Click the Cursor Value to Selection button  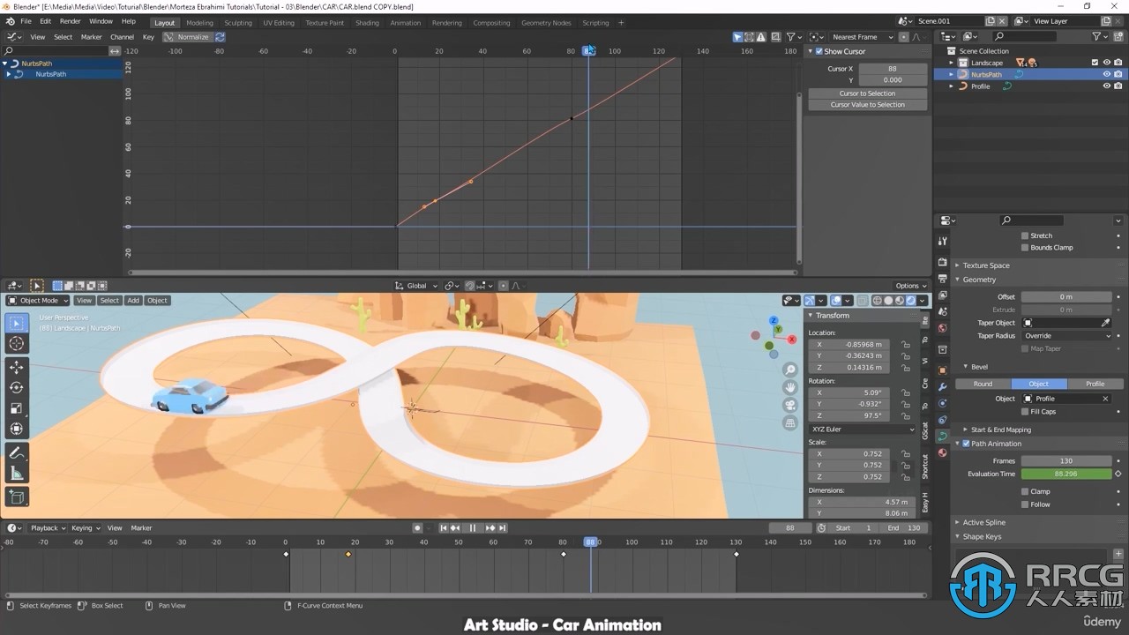click(x=868, y=105)
